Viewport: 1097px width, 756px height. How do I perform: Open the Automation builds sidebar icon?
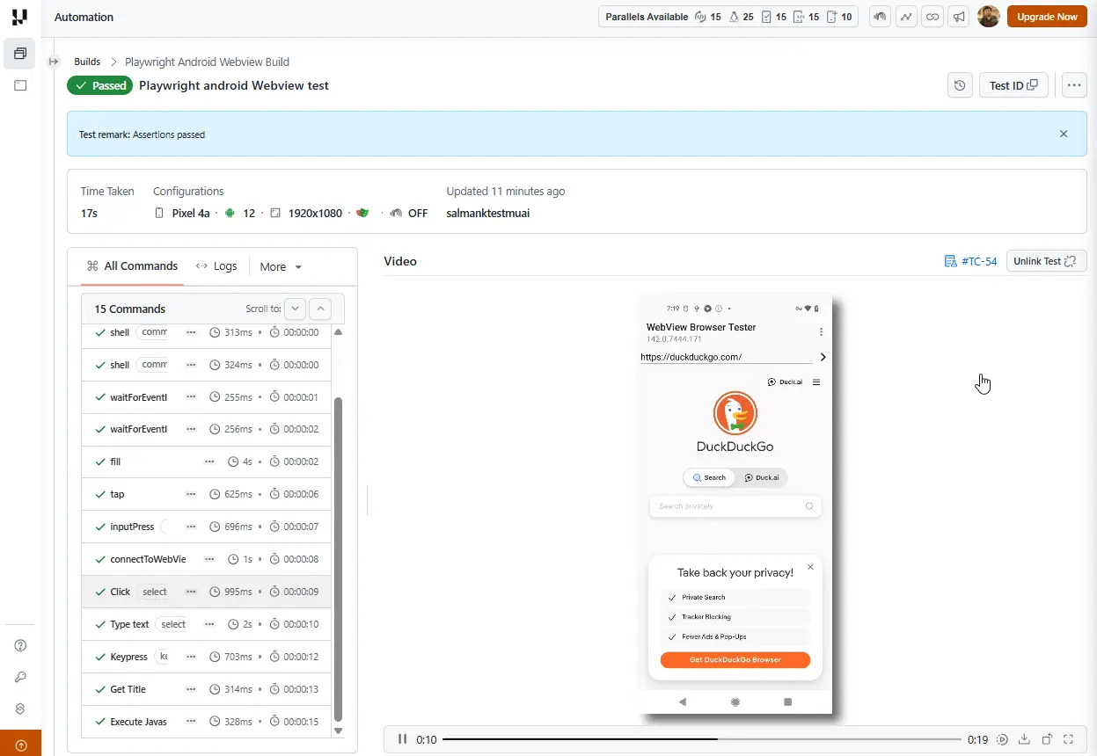[20, 54]
